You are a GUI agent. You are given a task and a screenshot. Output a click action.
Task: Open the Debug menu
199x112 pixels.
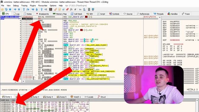(x=16, y=6)
